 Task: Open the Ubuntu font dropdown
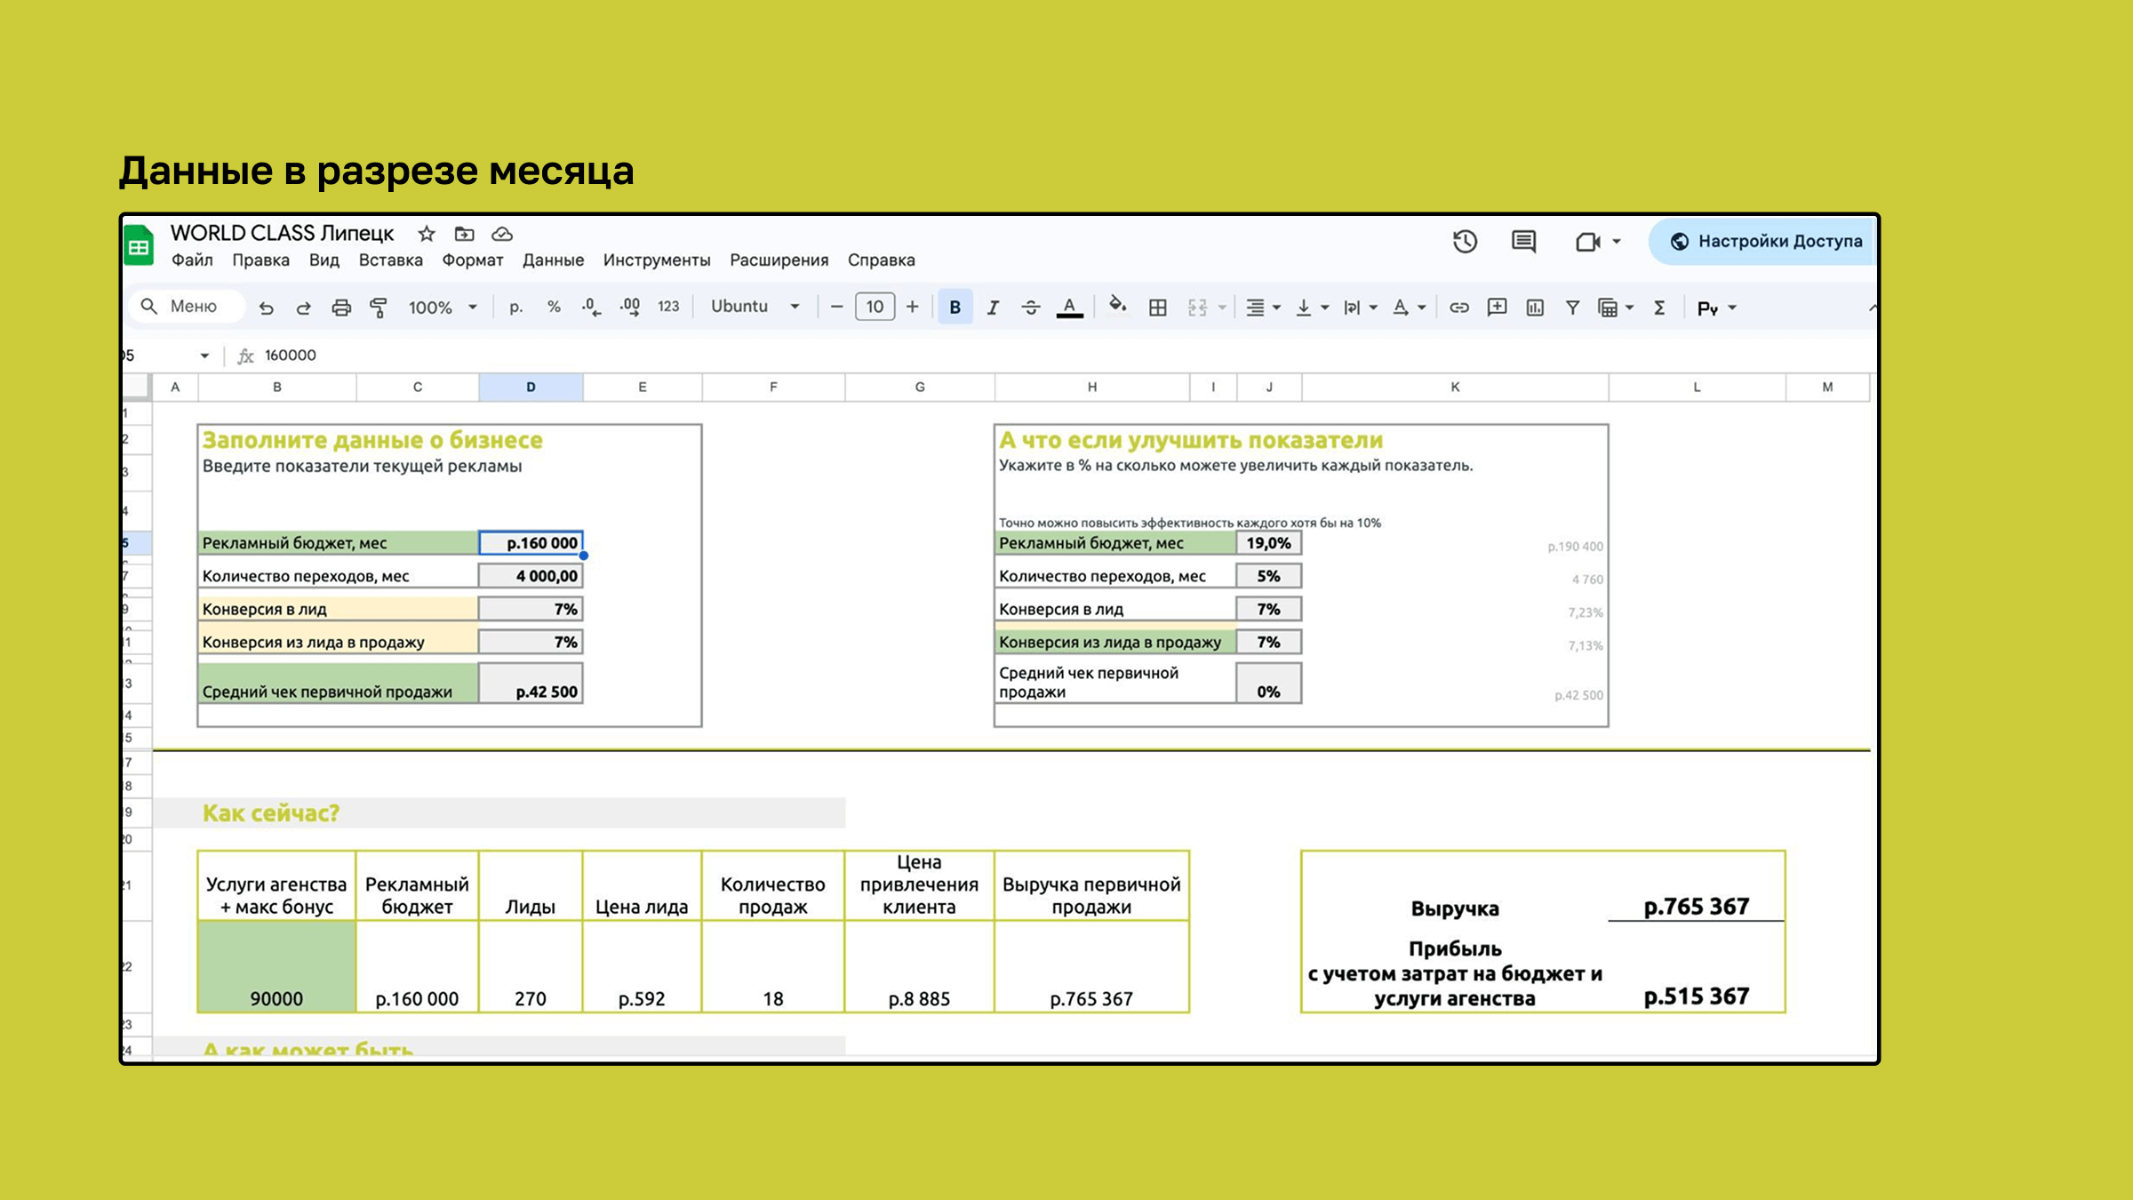[x=755, y=307]
